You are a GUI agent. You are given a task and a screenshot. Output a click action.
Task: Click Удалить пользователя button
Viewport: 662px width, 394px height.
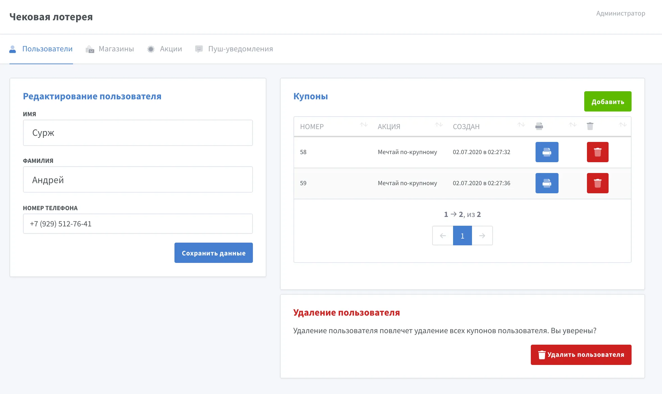(x=581, y=355)
